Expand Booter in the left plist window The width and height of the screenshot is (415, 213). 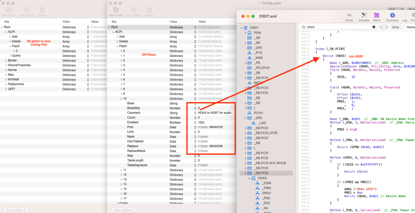click(6, 60)
